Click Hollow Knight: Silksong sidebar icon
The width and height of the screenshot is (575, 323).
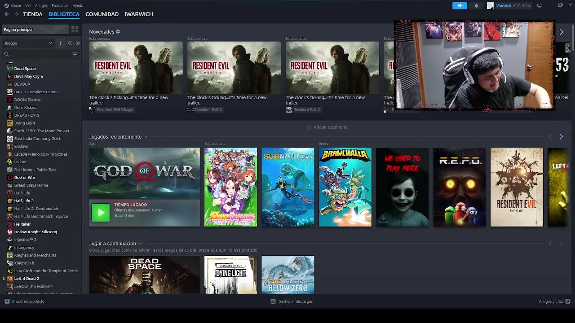coord(10,232)
